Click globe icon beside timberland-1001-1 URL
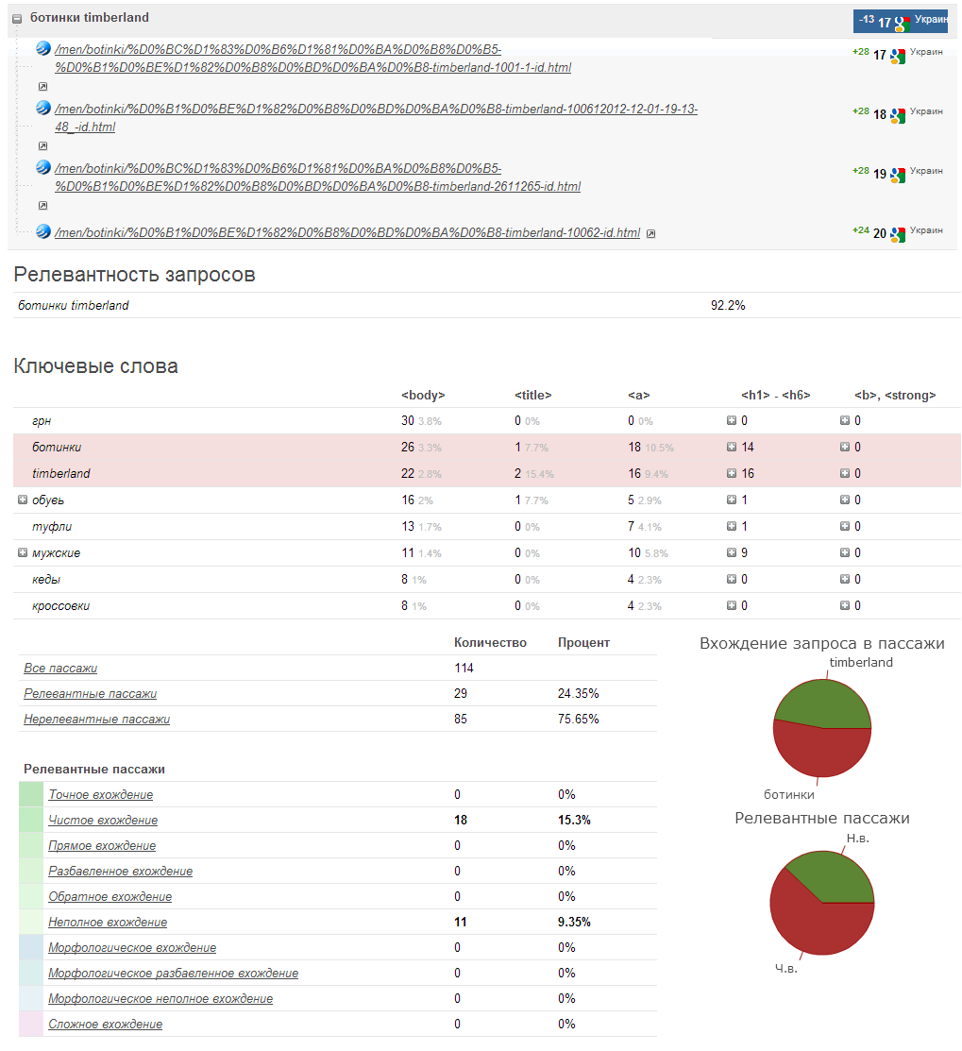Screen dimensions: 962x1051 (x=43, y=48)
